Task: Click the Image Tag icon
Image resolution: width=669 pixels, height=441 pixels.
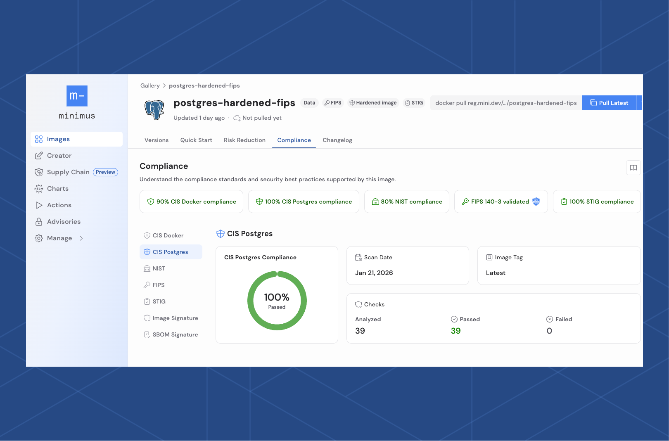Action: 489,257
